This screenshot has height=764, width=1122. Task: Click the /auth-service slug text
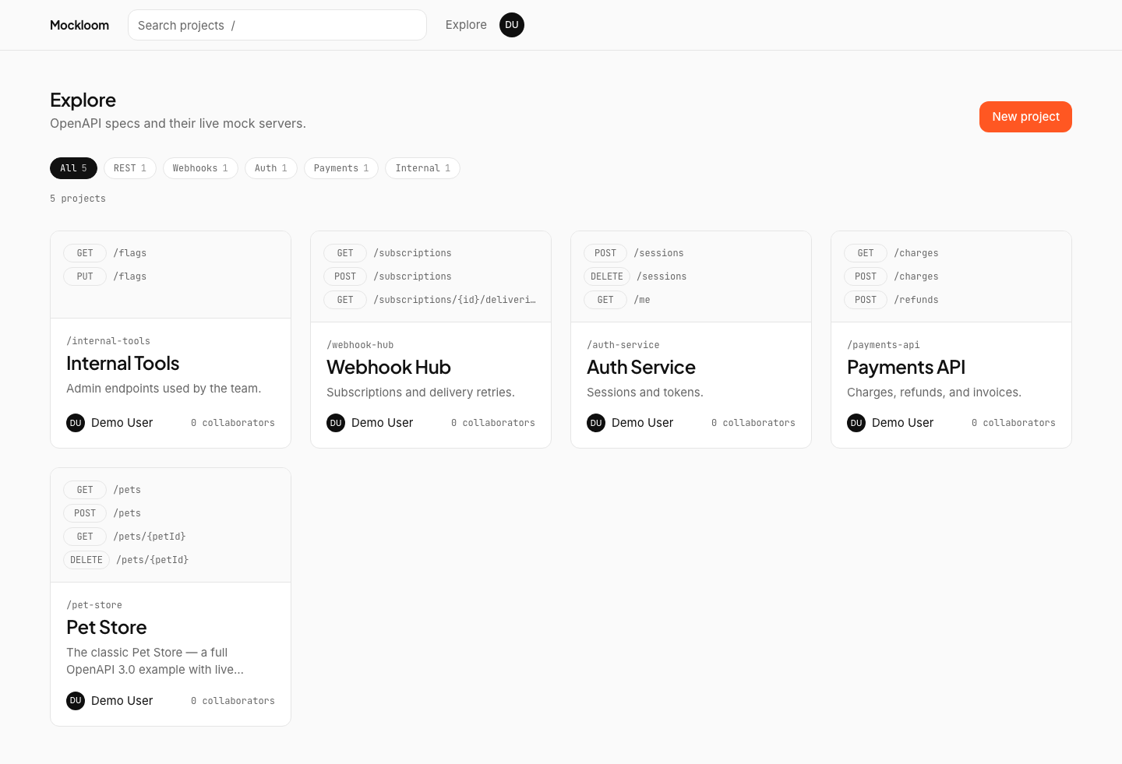(623, 345)
